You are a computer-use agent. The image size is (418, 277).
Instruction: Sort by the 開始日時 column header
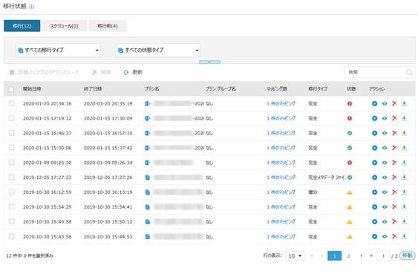[32, 89]
